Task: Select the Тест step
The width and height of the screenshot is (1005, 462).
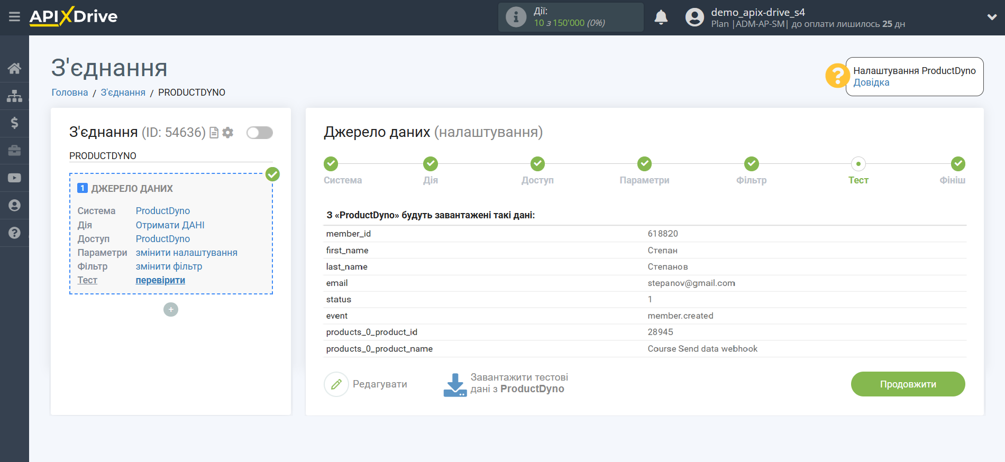Action: 858,164
